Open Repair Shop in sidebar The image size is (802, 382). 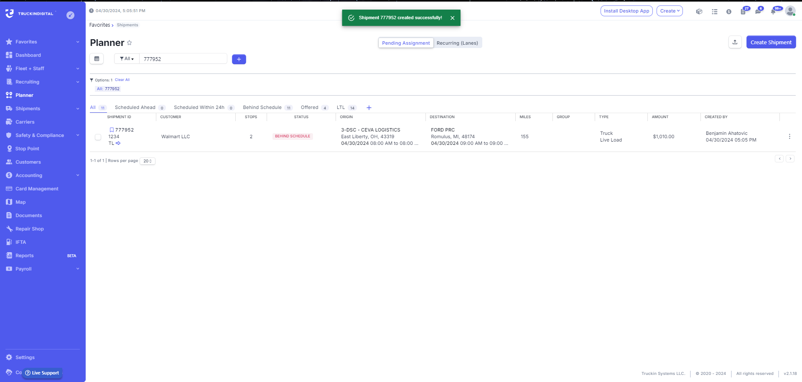pyautogui.click(x=29, y=229)
